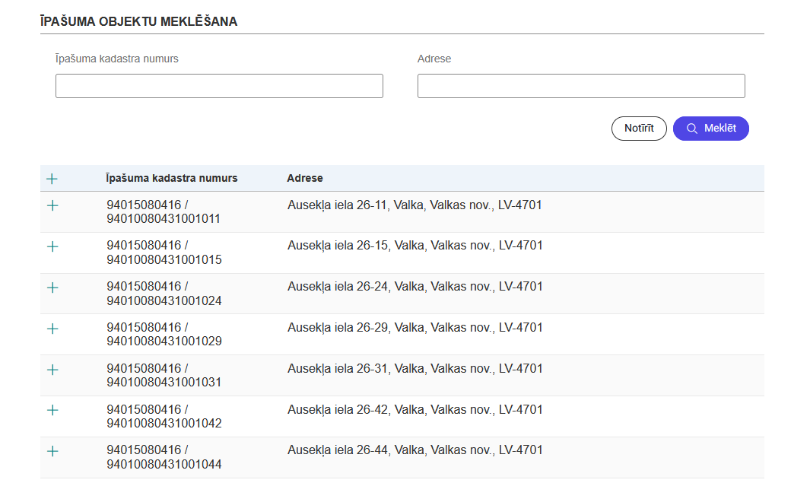Expand row for Ausekļa iela 26-15
This screenshot has height=483, width=810.
click(x=52, y=246)
